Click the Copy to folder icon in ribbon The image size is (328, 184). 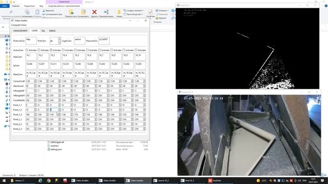point(83,12)
